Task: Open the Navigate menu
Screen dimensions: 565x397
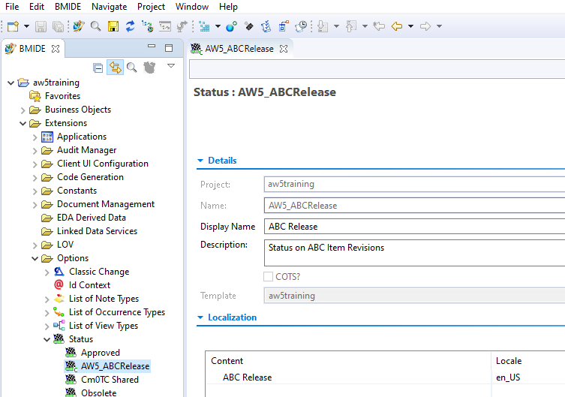Action: (110, 7)
